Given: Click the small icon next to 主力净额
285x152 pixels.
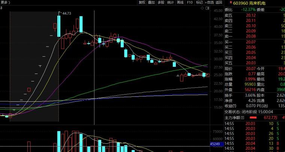Looking at the screenshot, I should (250, 117).
